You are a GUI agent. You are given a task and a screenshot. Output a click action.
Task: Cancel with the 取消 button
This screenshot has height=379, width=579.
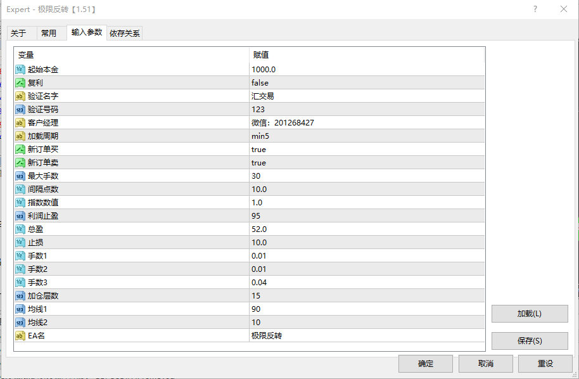(486, 364)
